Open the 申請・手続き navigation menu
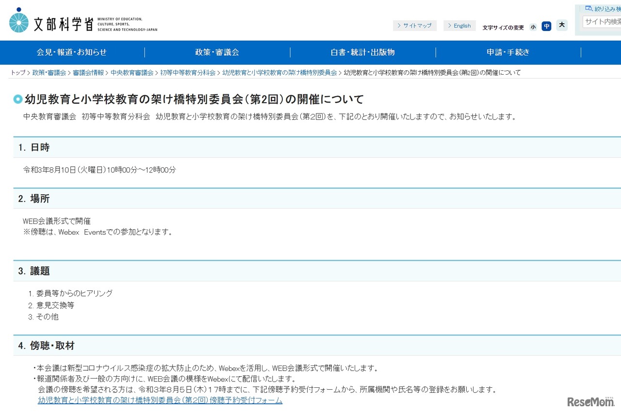Viewport: 621px width, 413px height. 508,52
